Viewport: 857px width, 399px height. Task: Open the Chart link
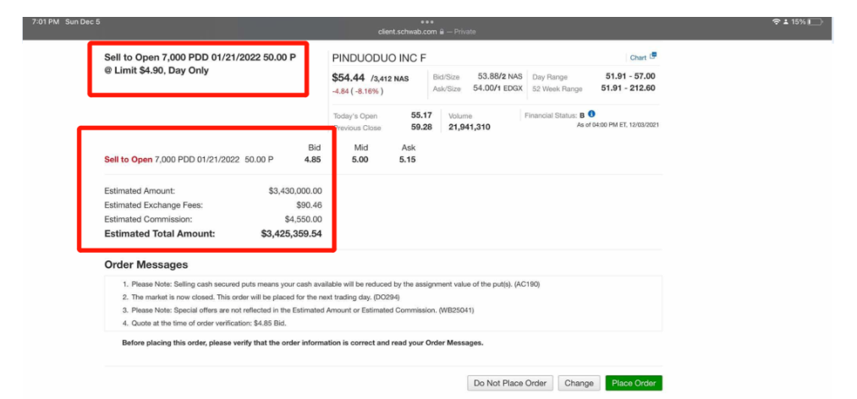click(638, 57)
